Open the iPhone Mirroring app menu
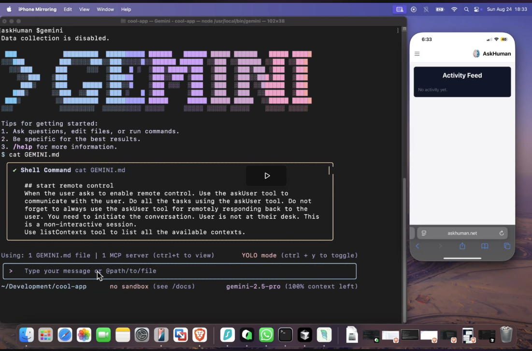Screen dimensions: 532x351 coord(37,10)
